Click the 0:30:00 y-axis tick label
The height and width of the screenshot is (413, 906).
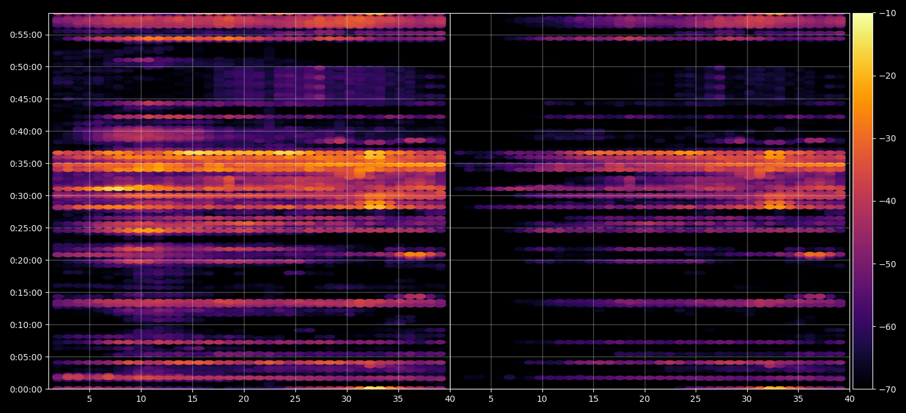(26, 195)
